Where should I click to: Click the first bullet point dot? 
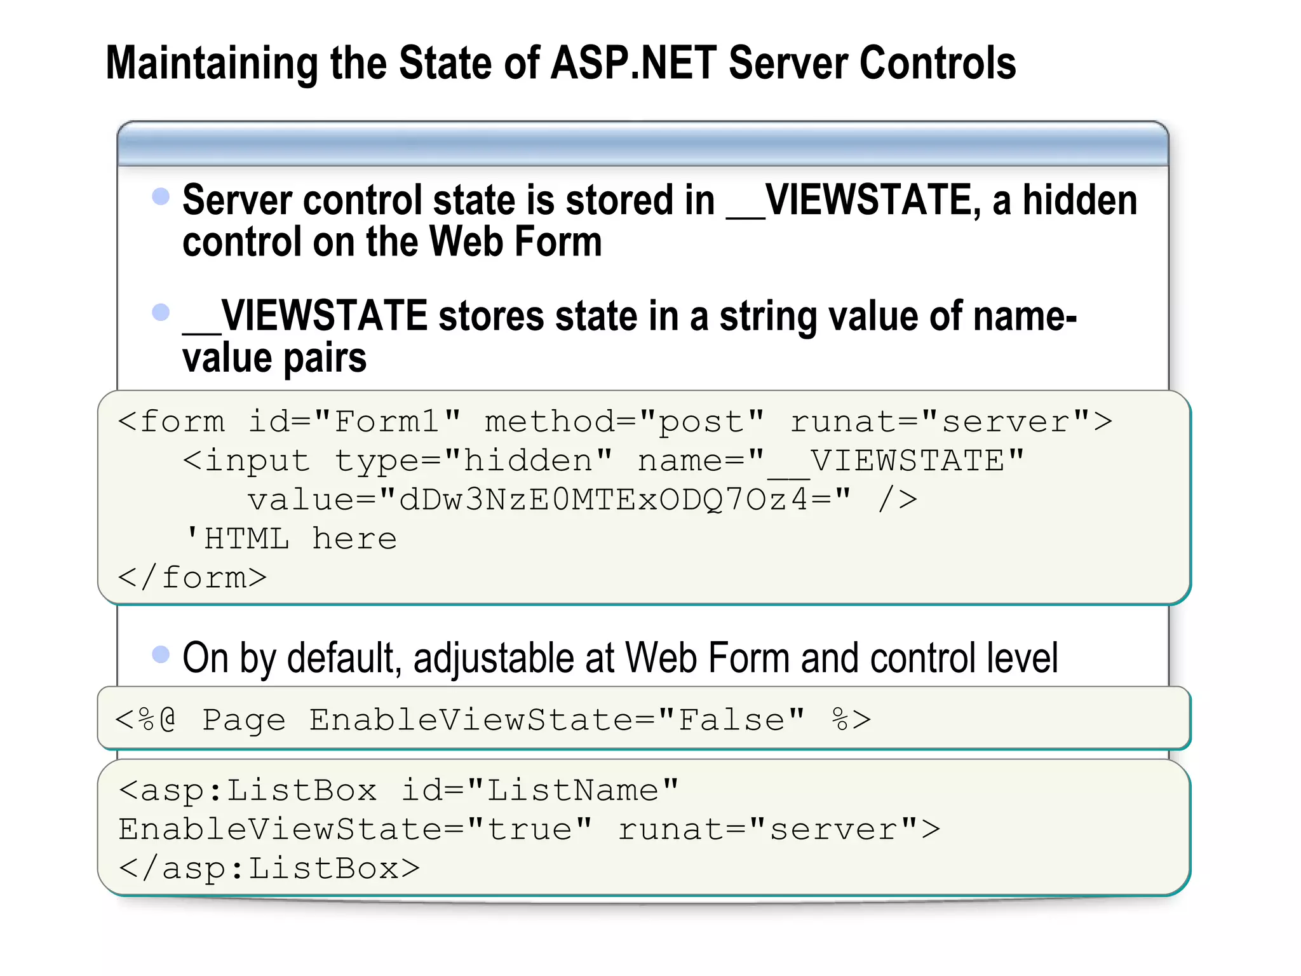161,196
